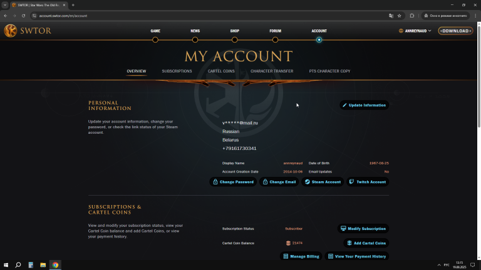Click Add Cartel Coins button

click(366, 243)
